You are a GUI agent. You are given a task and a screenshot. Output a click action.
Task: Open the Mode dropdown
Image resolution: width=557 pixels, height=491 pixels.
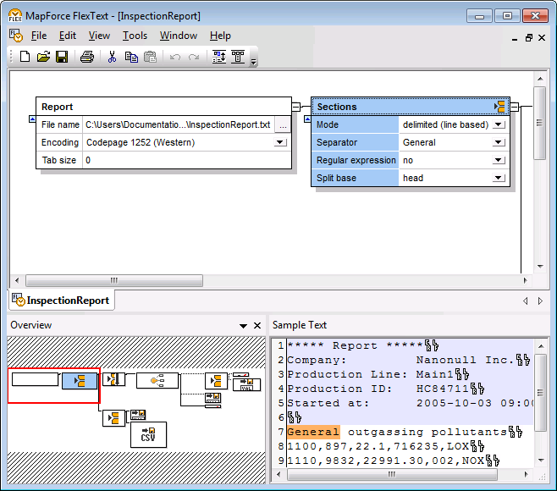click(499, 124)
